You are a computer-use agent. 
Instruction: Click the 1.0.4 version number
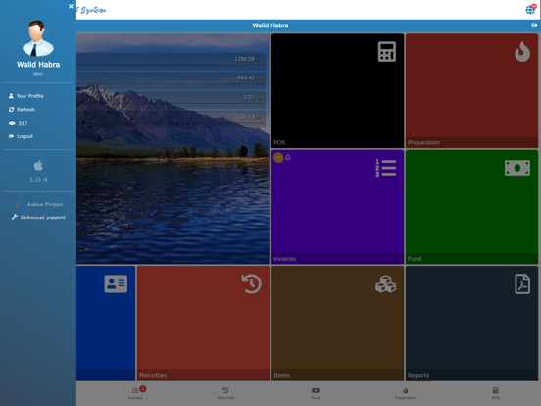38,179
